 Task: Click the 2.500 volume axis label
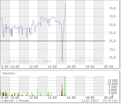coord(113,93)
